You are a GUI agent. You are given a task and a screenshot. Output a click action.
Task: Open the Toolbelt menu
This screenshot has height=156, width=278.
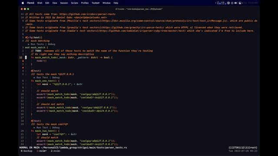(x=96, y=3)
